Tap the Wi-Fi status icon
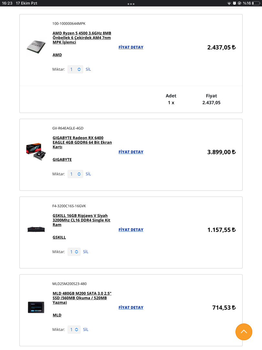 pyautogui.click(x=229, y=3)
